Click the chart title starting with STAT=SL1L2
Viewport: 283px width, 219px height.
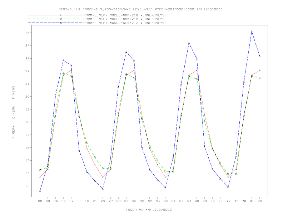140,9
